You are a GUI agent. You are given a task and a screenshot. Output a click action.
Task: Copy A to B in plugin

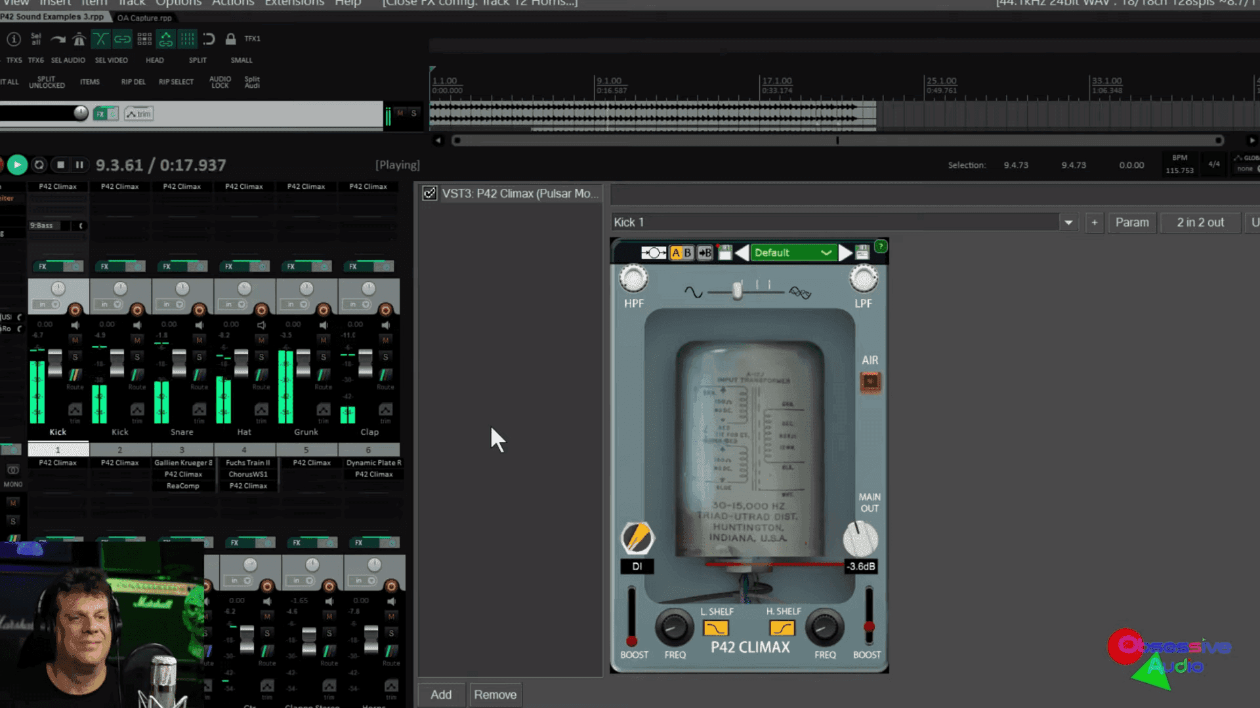705,253
